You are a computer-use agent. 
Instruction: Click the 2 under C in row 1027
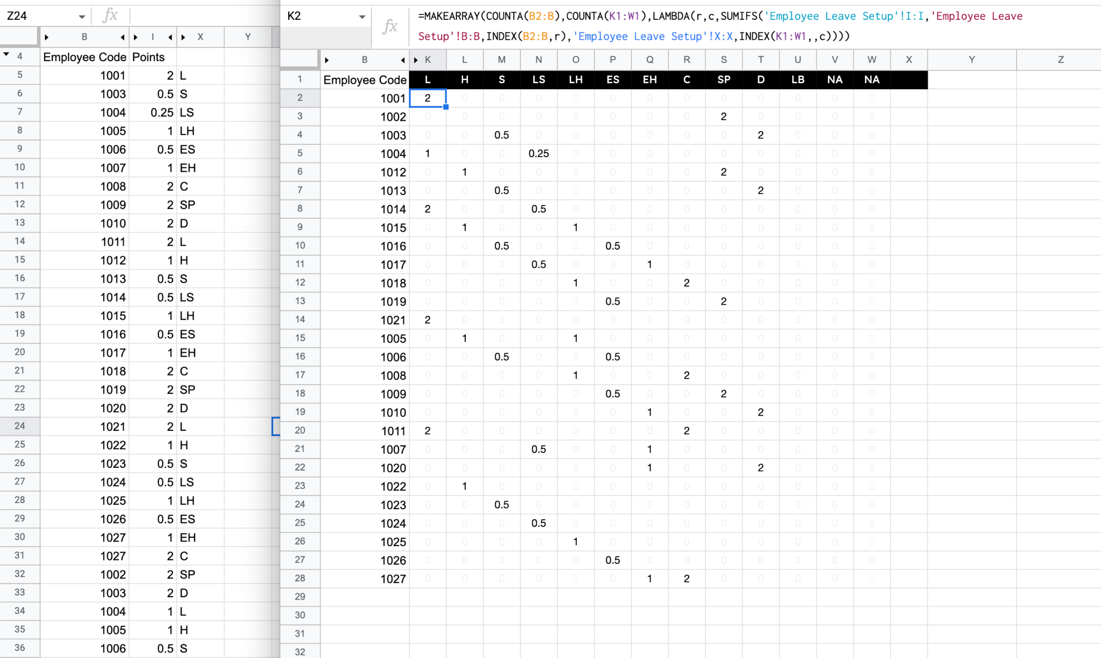(x=687, y=579)
